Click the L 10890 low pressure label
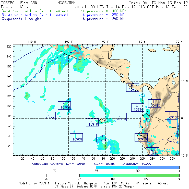The height and width of the screenshot is (189, 189). point(49,116)
